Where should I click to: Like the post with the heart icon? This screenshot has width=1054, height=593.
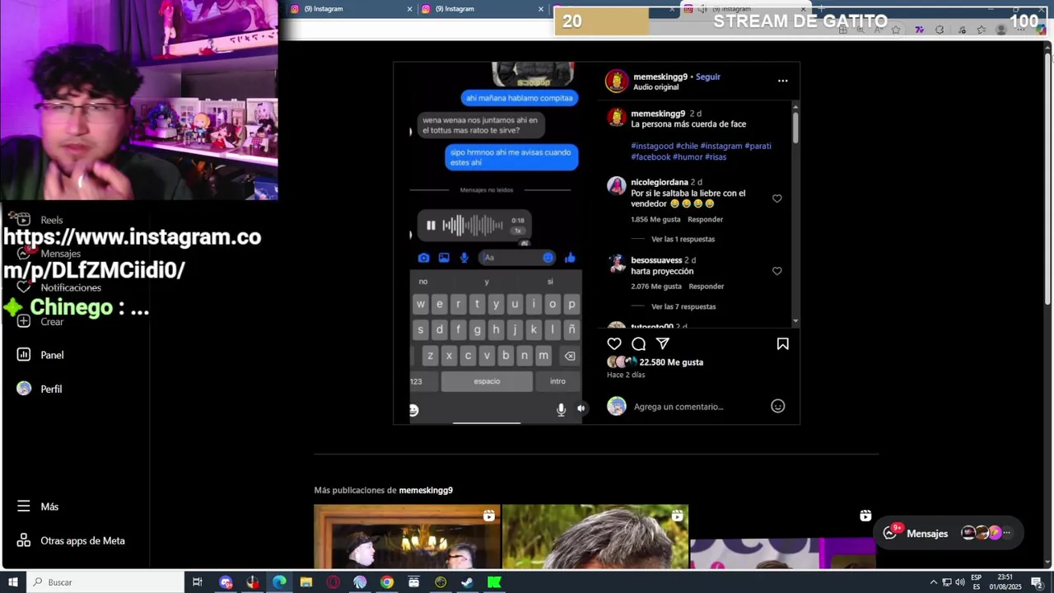point(614,343)
